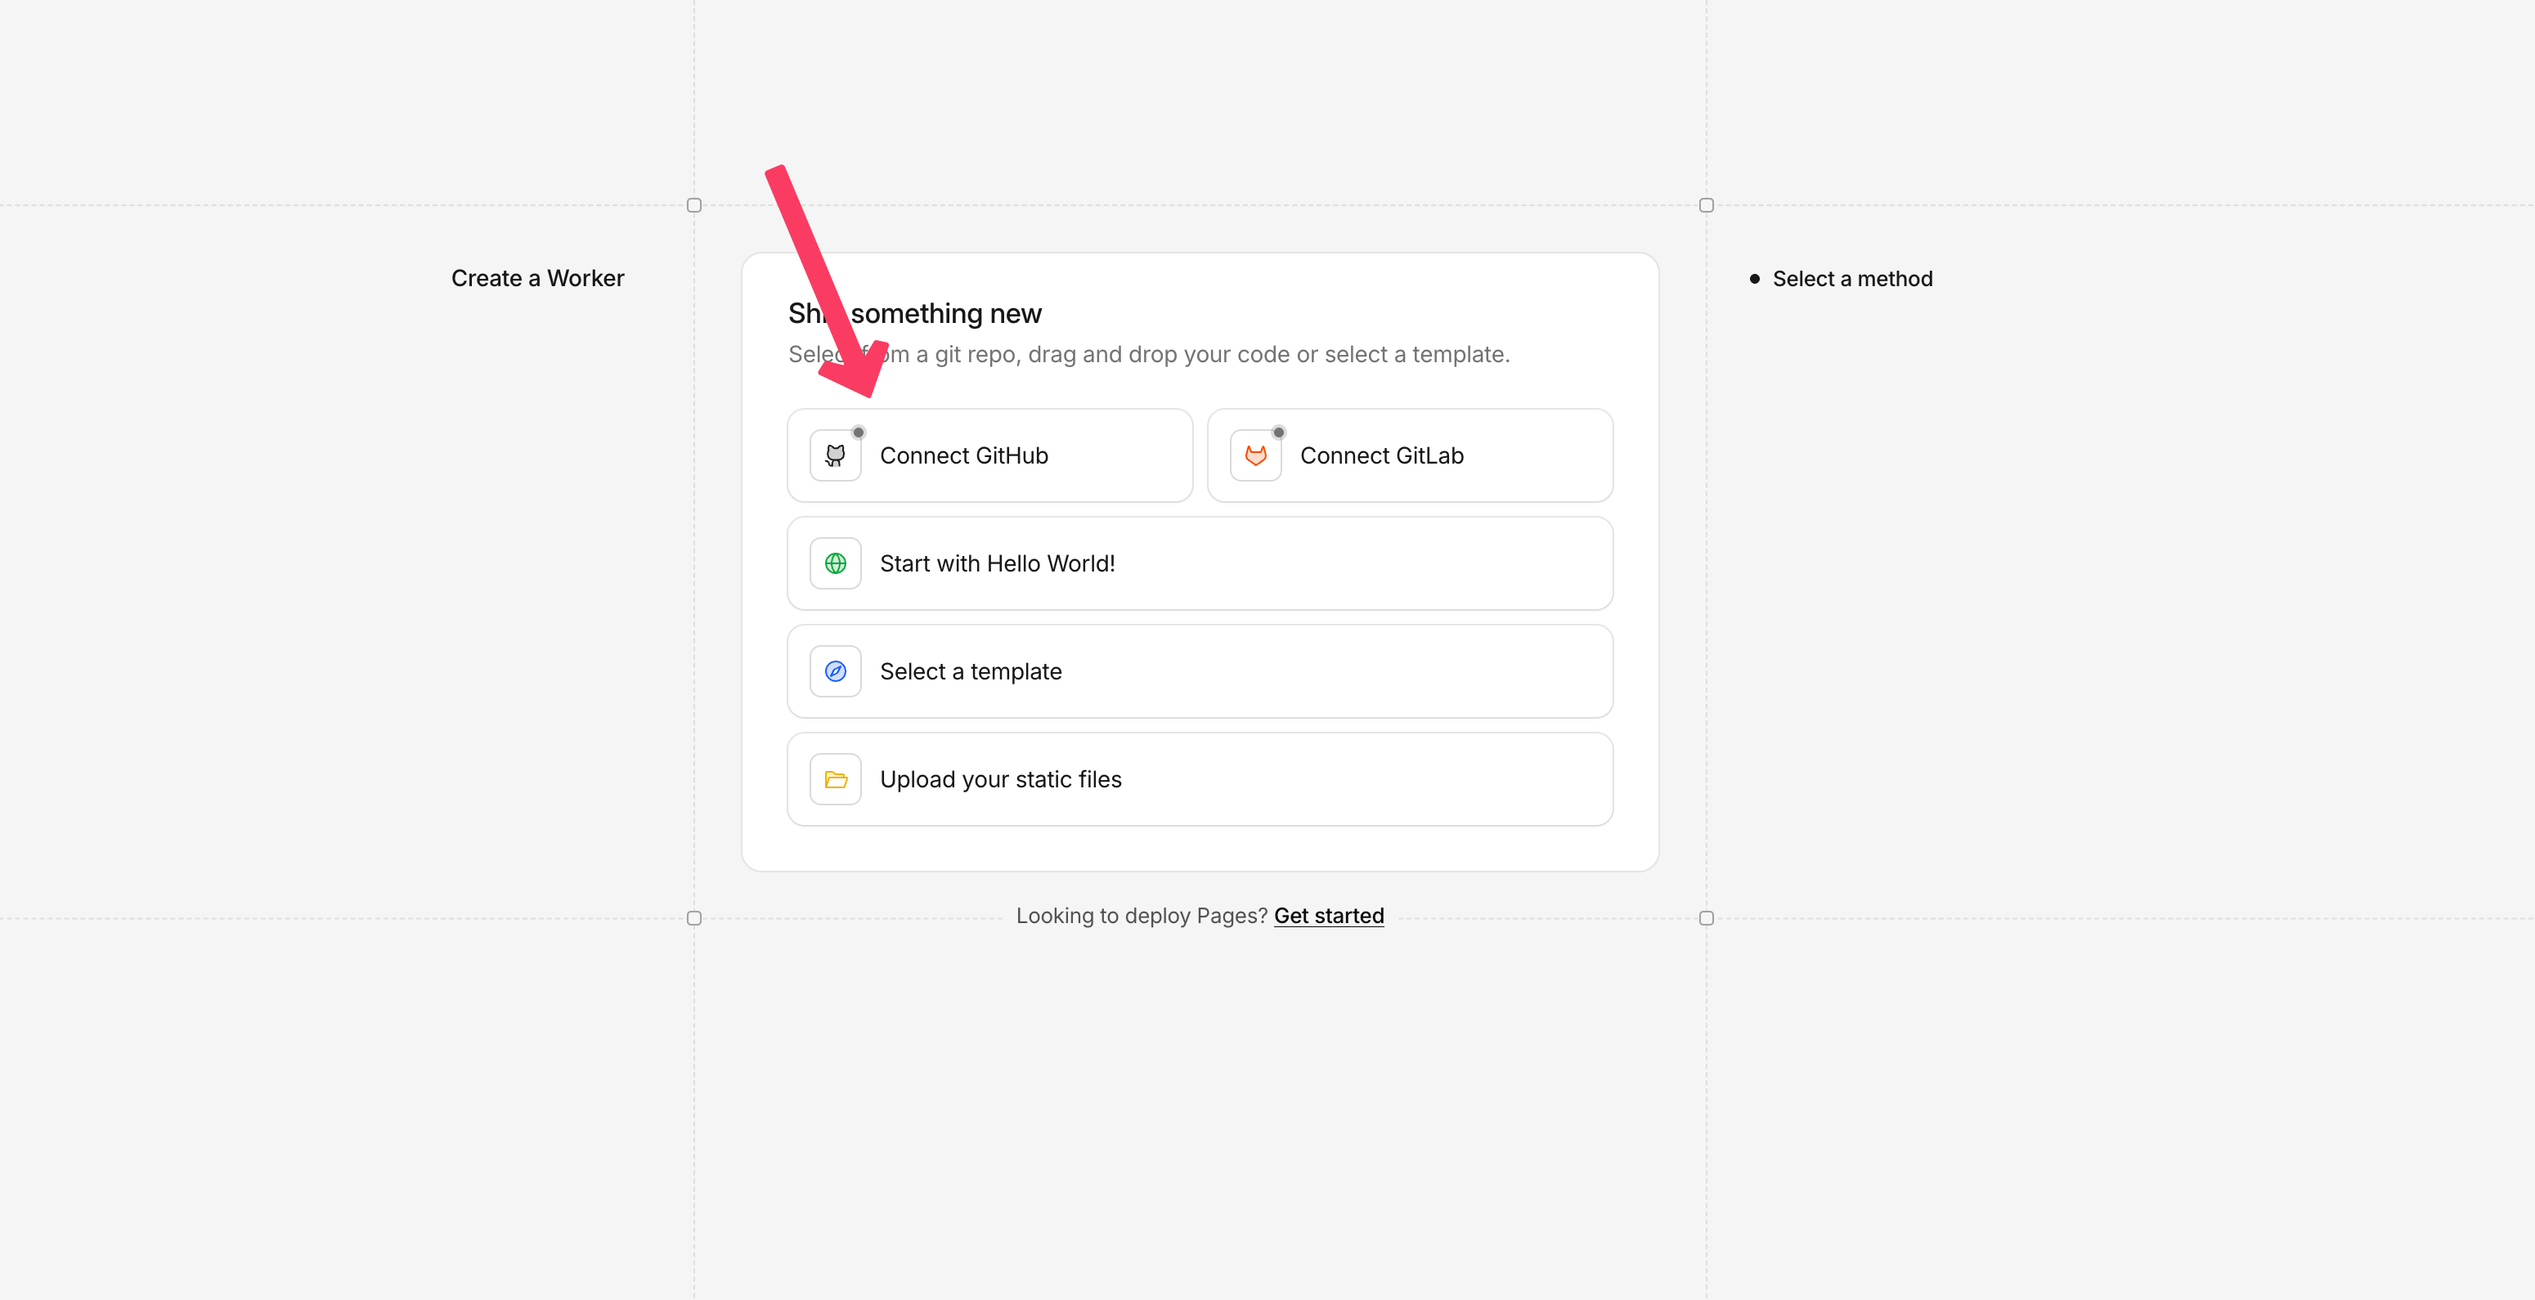Click the gray status dot on GitLab icon
This screenshot has width=2535, height=1300.
click(x=1278, y=432)
